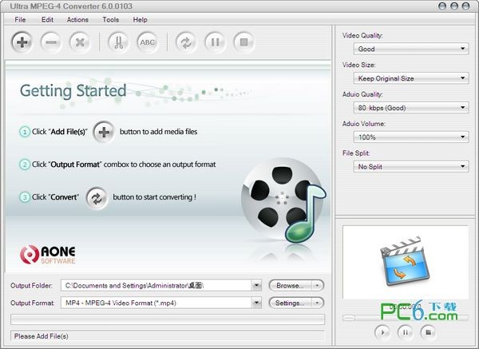Expand the Audio Volume 100% dropdown
This screenshot has height=349, width=479.
[411, 137]
